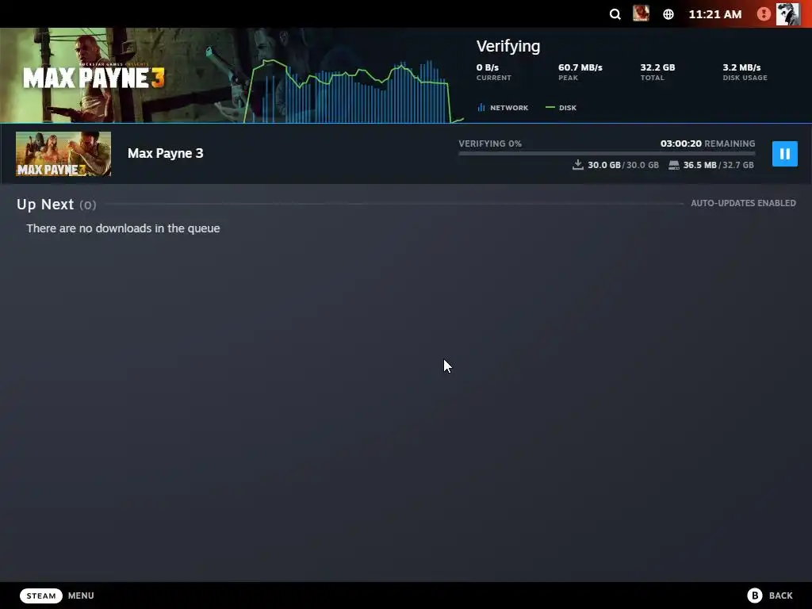Click 'There are no downloads in the queue'
The height and width of the screenshot is (609, 812).
pos(123,228)
